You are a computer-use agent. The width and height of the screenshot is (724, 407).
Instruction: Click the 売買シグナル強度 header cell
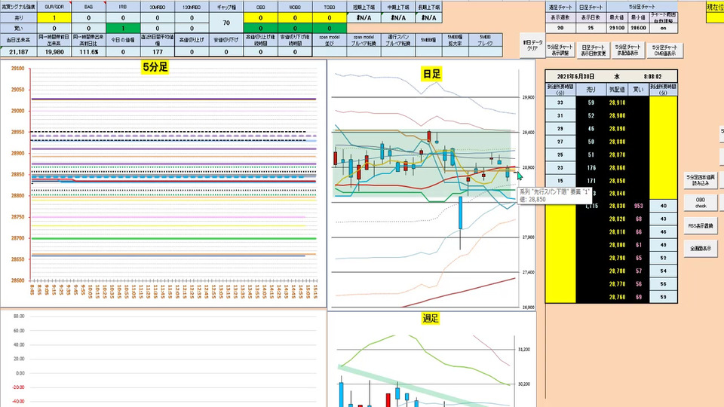tap(18, 7)
